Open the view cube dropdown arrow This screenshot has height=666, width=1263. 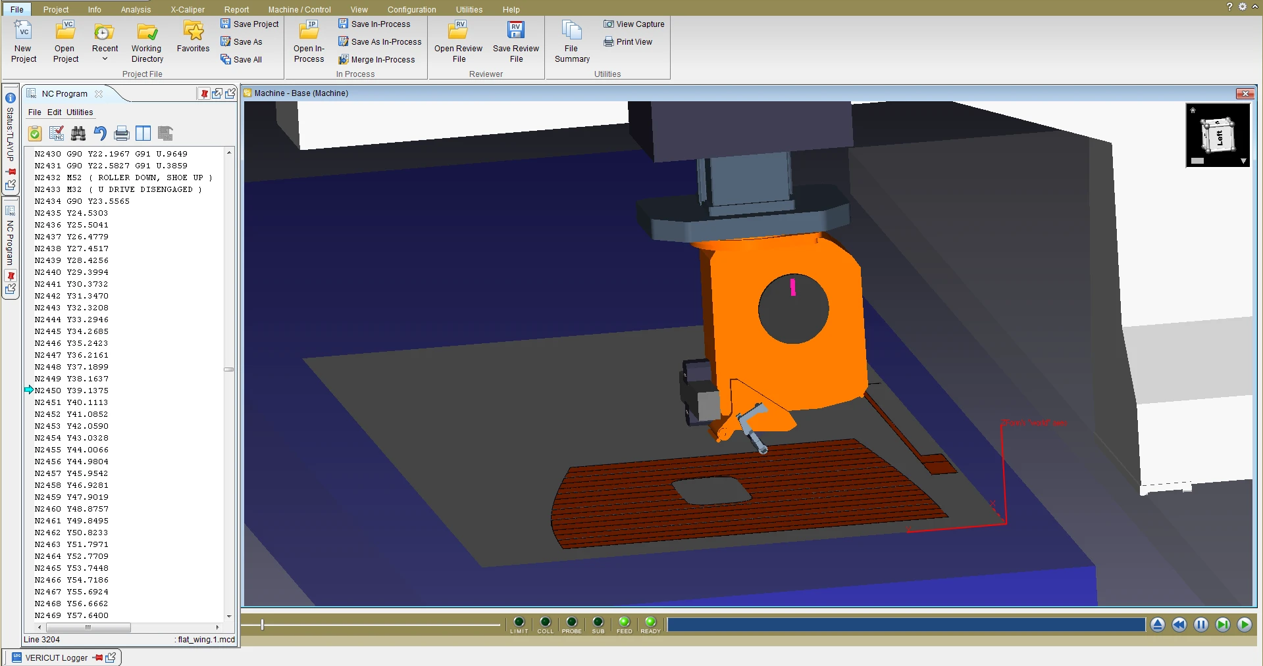pyautogui.click(x=1243, y=161)
